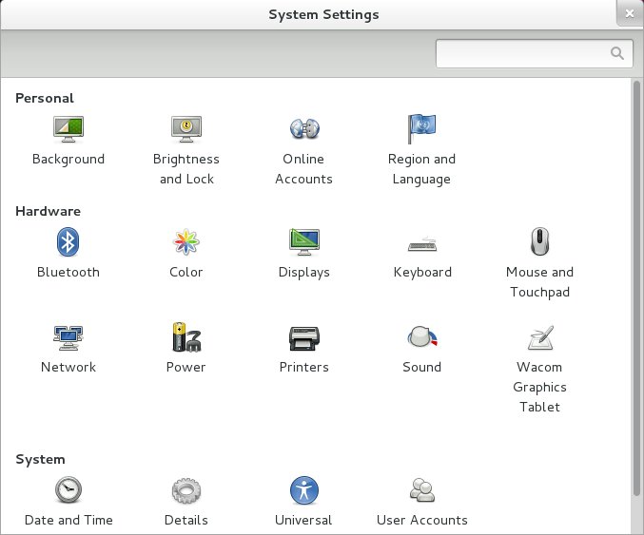Viewport: 644px width, 535px height.
Task: Open the Date and Time clock icon
Action: click(68, 489)
